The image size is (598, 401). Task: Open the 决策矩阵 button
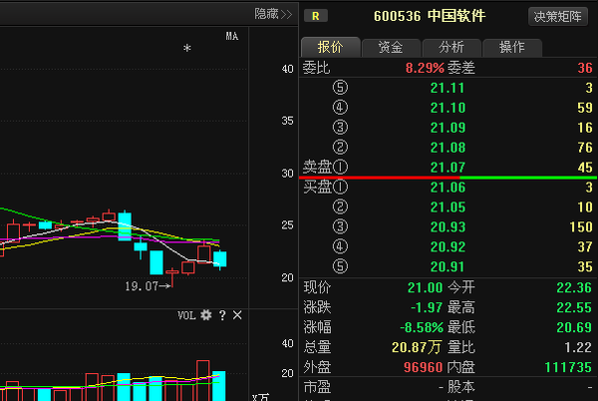click(557, 16)
